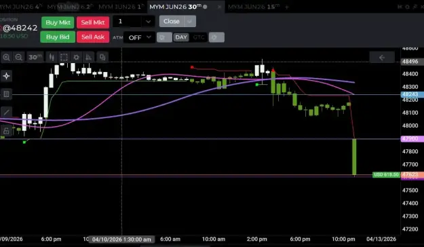Image resolution: width=424 pixels, height=247 pixels.
Task: Click the order quantity field showing 1
Action: (x=128, y=21)
